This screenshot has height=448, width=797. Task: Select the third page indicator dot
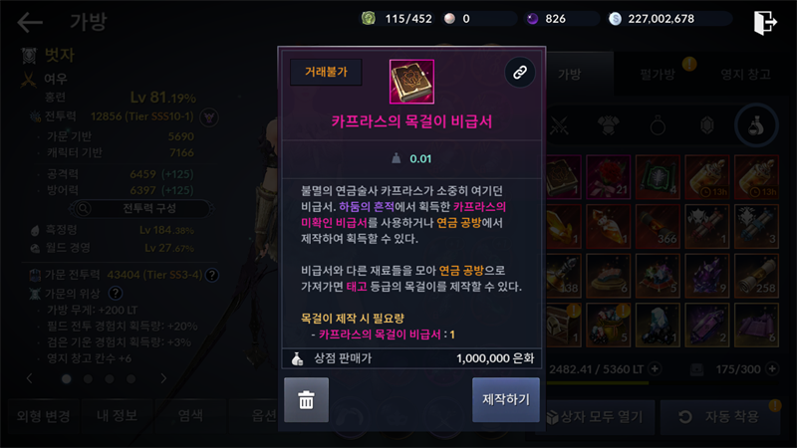[110, 379]
